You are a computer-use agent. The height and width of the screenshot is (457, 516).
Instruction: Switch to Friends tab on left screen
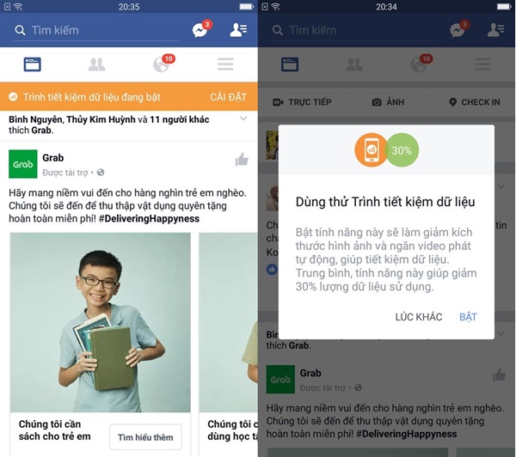click(x=96, y=64)
